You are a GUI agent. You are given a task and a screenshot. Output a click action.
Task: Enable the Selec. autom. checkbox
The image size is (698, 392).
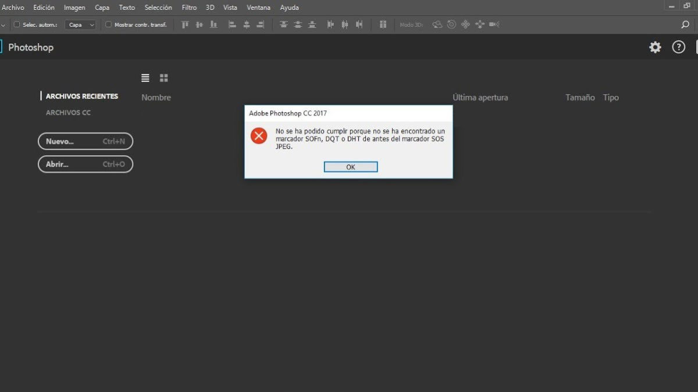[x=17, y=24]
